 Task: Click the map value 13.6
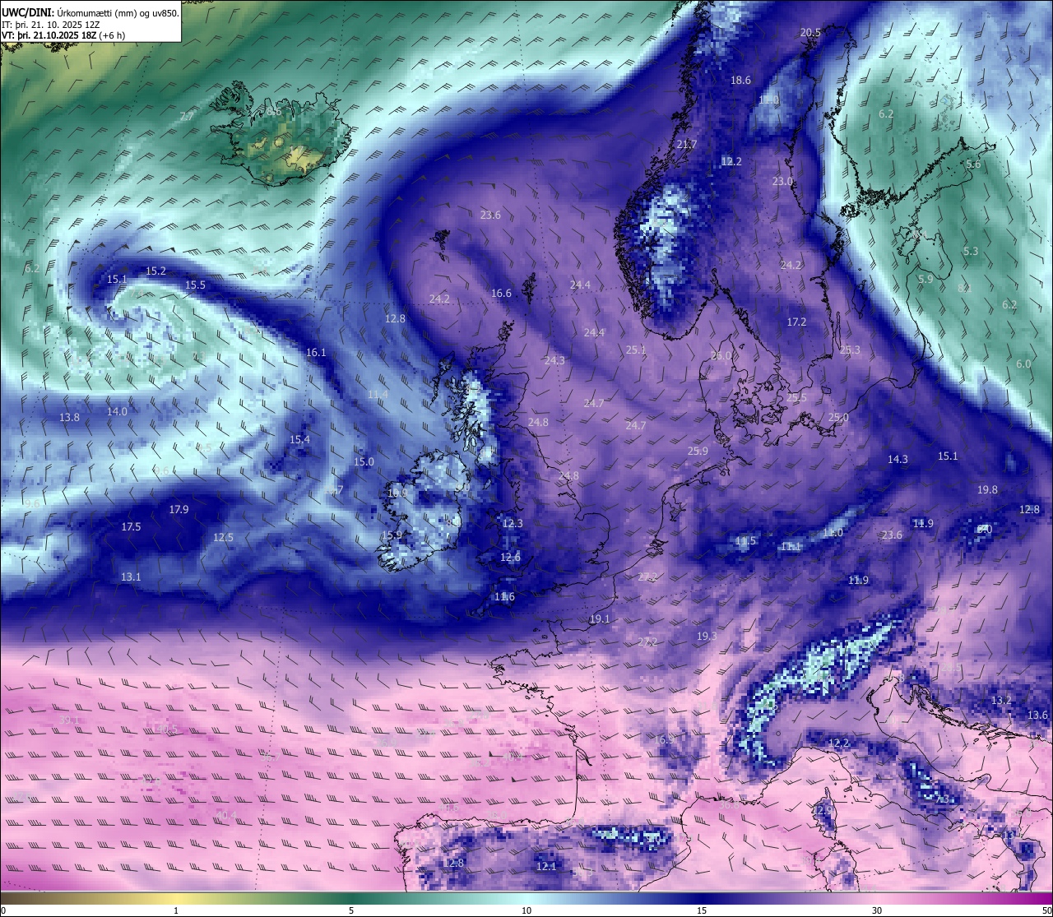click(x=1038, y=716)
